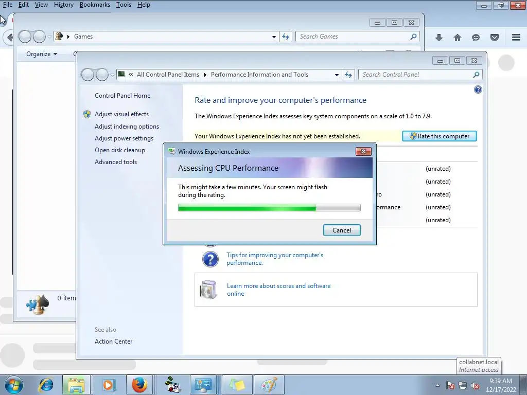Click search magnifier in Search Control Panel box

tap(476, 75)
